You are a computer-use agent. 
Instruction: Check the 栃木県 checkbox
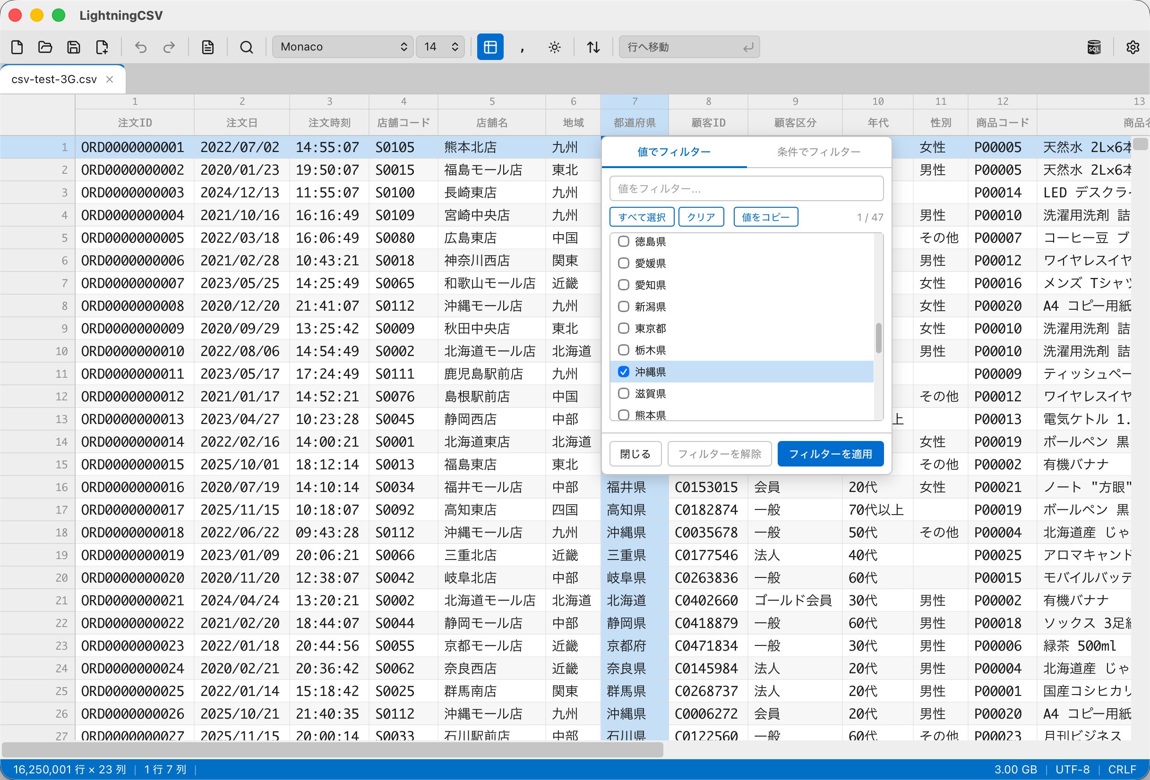pyautogui.click(x=624, y=350)
